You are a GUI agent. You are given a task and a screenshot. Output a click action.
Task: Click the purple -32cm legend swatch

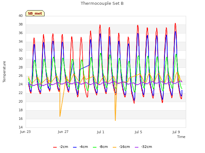click(136, 147)
